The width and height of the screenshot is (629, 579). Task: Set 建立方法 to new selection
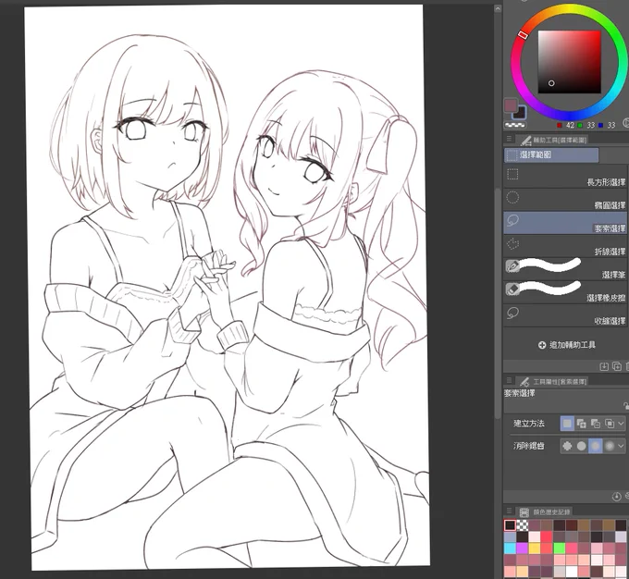(567, 424)
